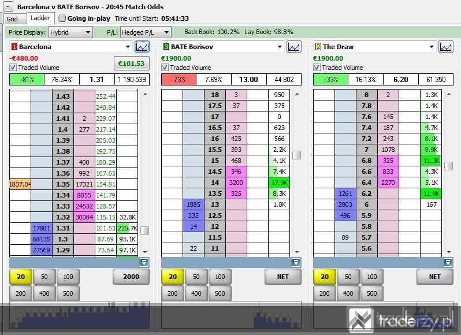Select Barcelona stake 2000 button
Viewport: 461px width, 335px height.
[131, 277]
